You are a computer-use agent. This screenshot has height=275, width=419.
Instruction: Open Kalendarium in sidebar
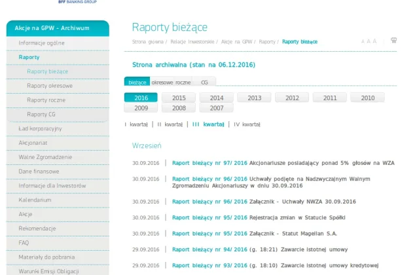(58, 200)
